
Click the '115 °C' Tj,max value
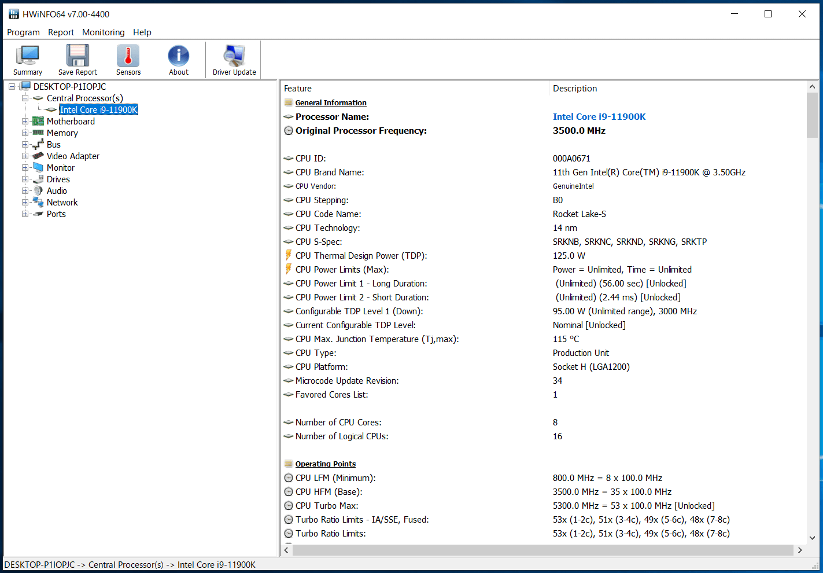click(x=566, y=339)
